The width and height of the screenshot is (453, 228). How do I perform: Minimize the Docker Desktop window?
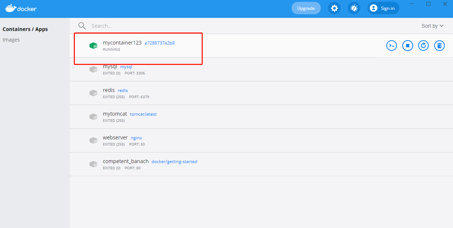coord(412,4)
